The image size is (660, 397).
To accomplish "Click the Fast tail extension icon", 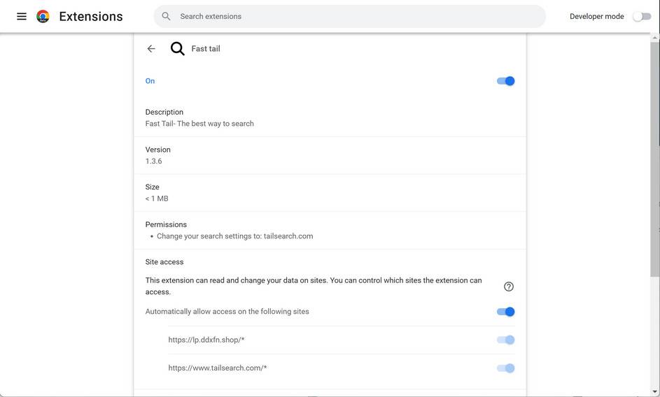I will pyautogui.click(x=178, y=49).
